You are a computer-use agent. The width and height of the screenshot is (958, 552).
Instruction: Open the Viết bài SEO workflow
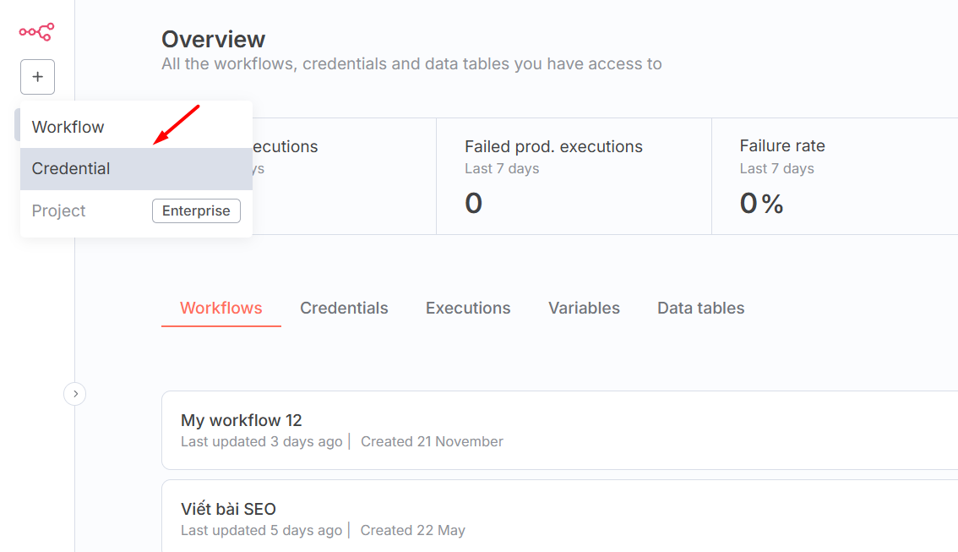[x=228, y=509]
